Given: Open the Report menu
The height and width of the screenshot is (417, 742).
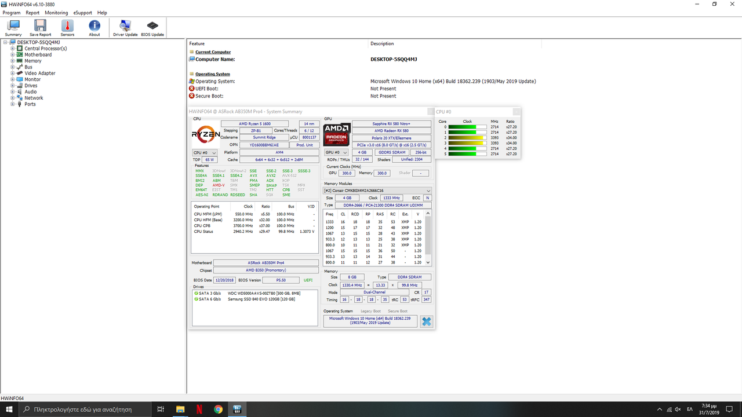Looking at the screenshot, I should 32,13.
